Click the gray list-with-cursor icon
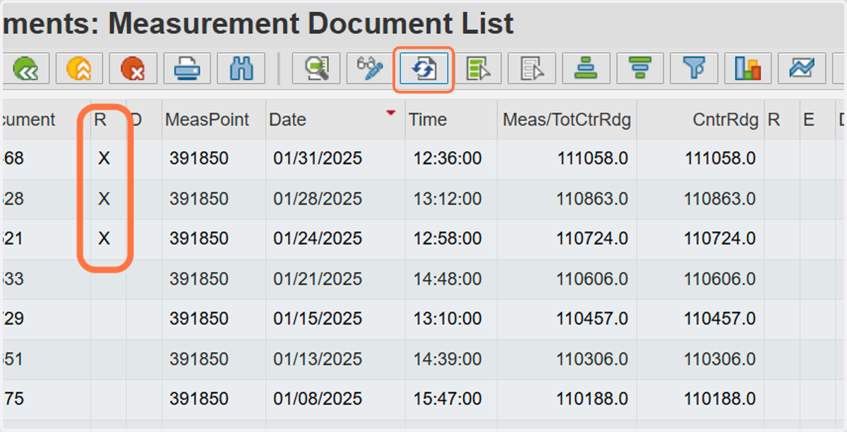This screenshot has width=847, height=432. [x=532, y=69]
